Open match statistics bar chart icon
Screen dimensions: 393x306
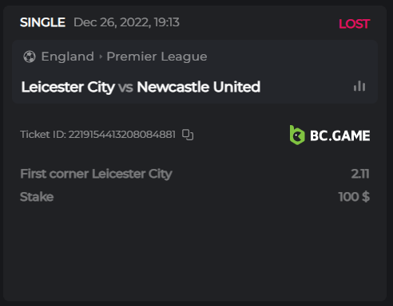359,86
